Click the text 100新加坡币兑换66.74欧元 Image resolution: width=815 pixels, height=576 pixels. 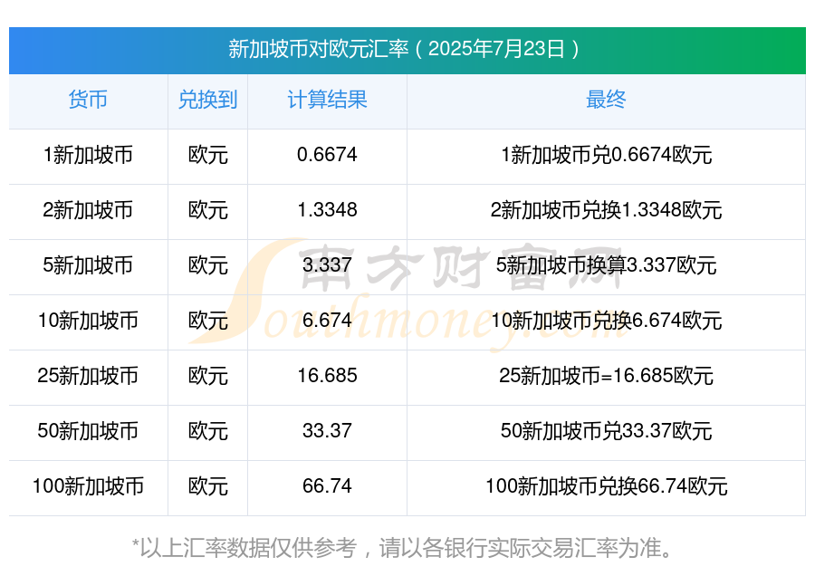click(606, 486)
